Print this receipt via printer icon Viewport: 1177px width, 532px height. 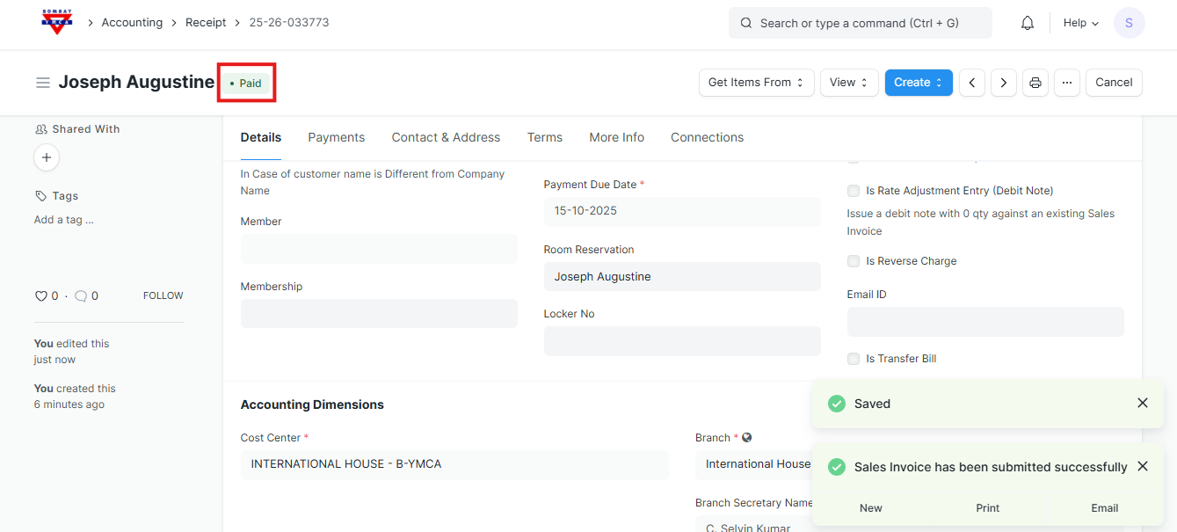click(x=1035, y=83)
